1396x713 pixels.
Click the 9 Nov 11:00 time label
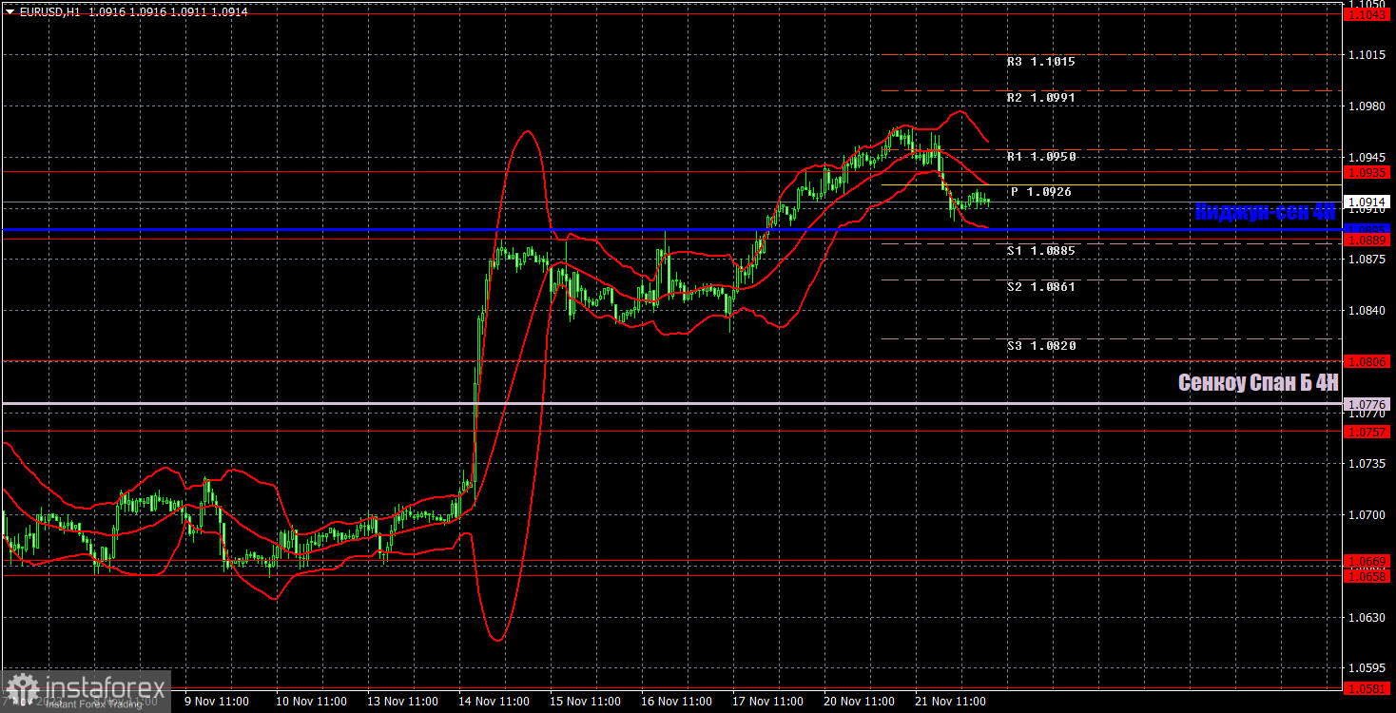[216, 702]
